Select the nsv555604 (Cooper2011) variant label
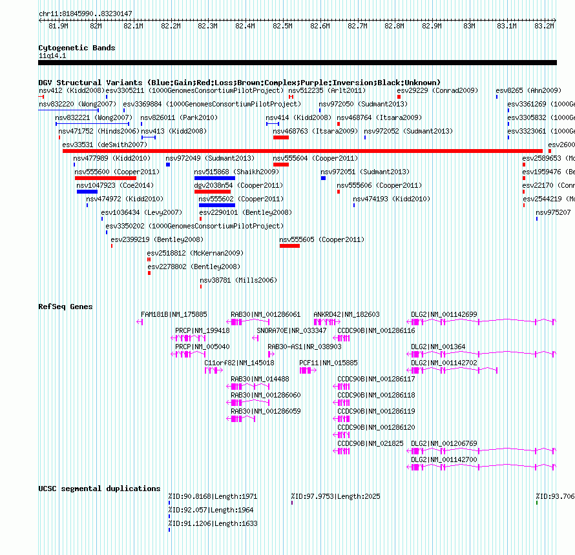The image size is (575, 555). click(315, 158)
